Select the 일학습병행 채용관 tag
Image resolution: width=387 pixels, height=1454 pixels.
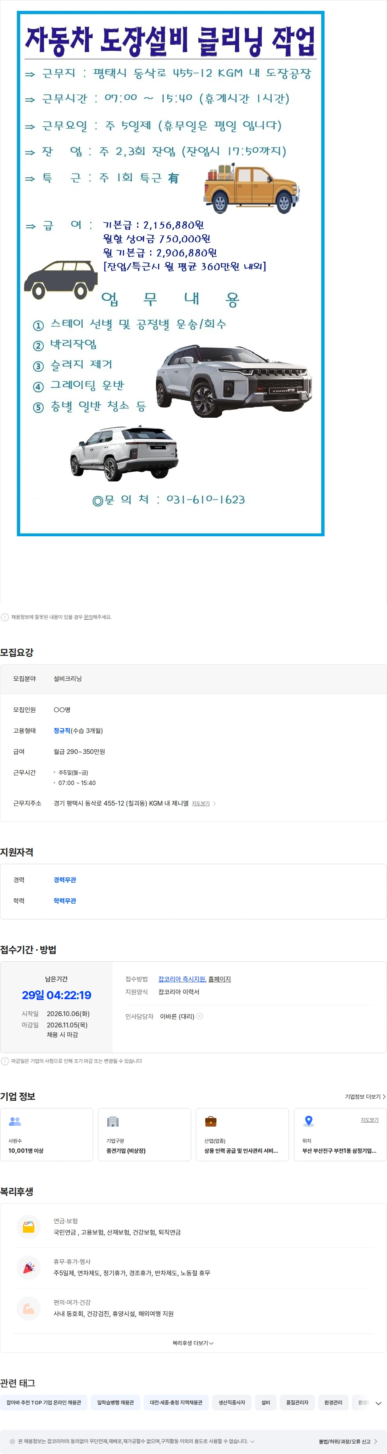[x=116, y=1402]
